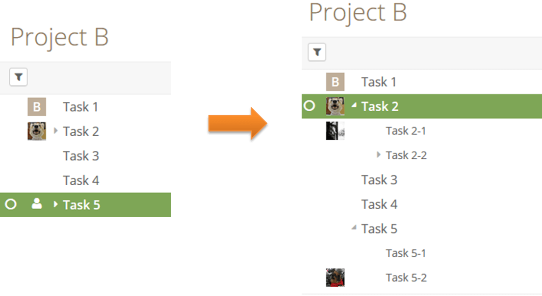
Task: Open the filter button in left panel
Action: 18,77
